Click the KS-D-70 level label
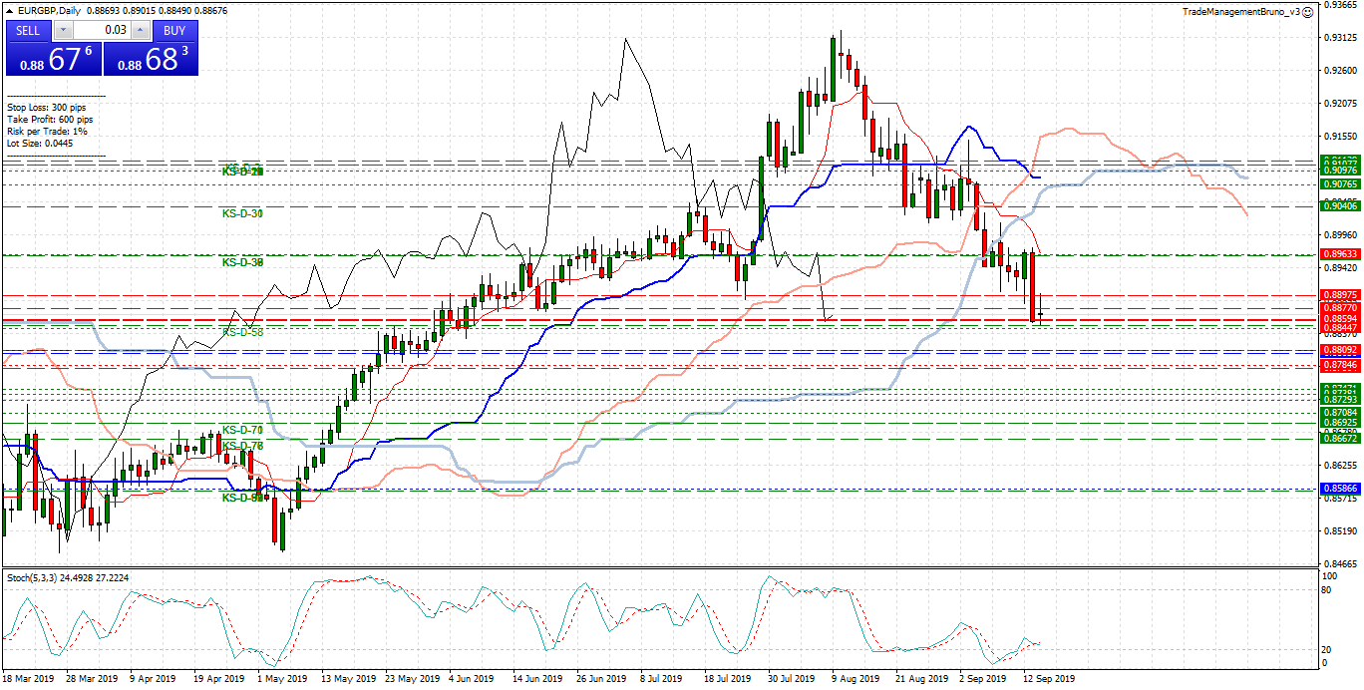The height and width of the screenshot is (690, 1364). (x=241, y=430)
